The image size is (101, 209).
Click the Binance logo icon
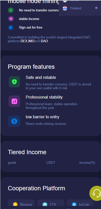[x=15, y=204]
